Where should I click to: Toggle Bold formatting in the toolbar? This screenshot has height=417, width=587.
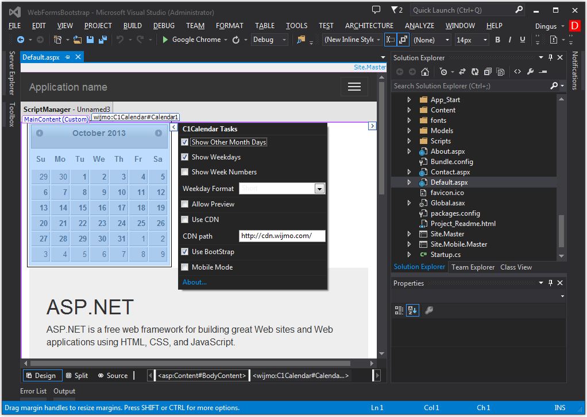[497, 40]
